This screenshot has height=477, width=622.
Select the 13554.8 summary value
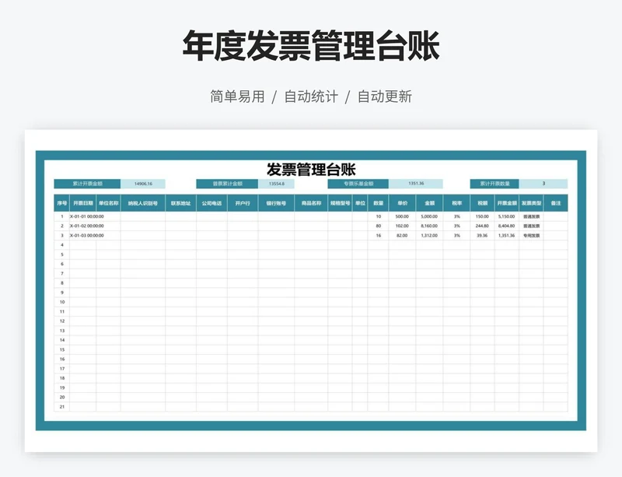coord(277,184)
